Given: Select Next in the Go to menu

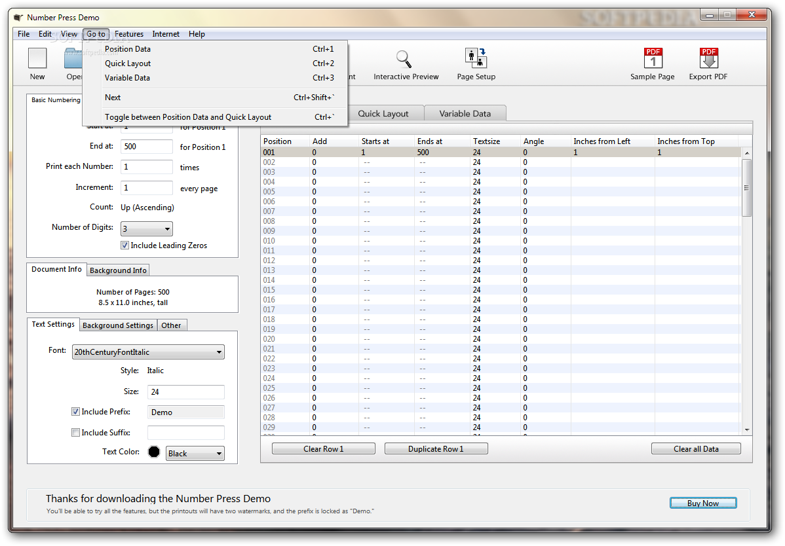Looking at the screenshot, I should tap(216, 98).
